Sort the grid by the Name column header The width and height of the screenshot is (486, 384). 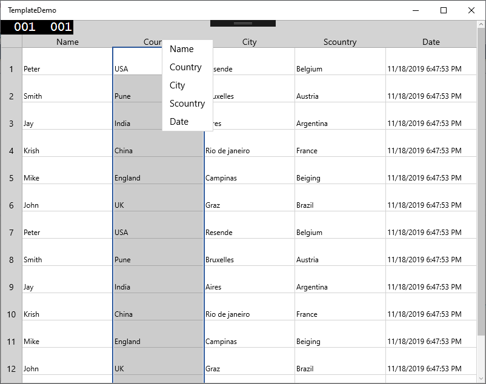[67, 42]
